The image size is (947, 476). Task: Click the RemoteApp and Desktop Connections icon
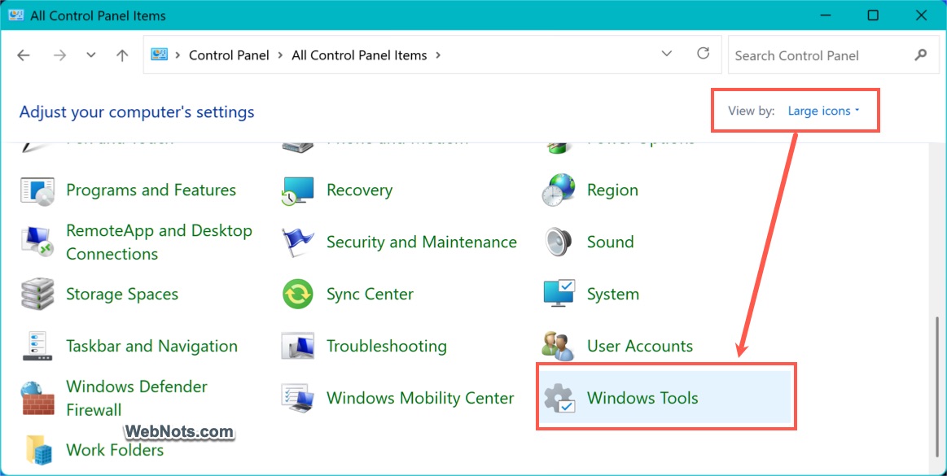pyautogui.click(x=37, y=242)
